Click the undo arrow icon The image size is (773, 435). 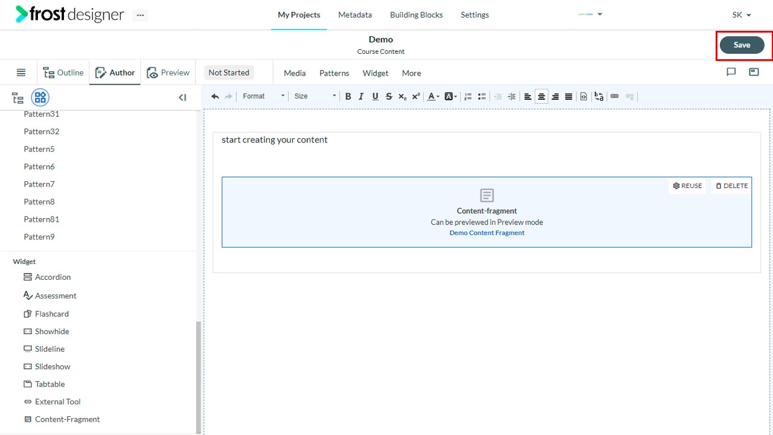click(x=215, y=96)
